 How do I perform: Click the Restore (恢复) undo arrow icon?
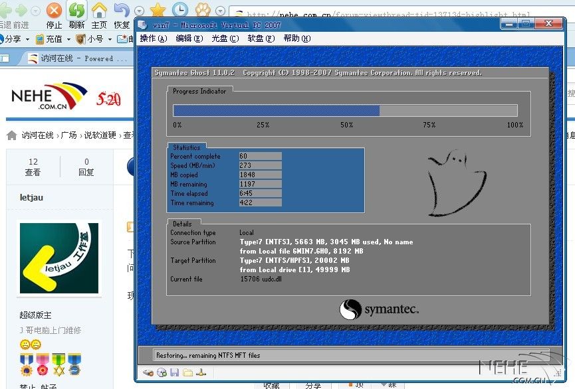[122, 11]
